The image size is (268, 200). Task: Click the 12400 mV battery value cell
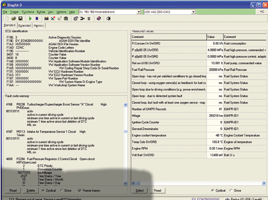coord(215,155)
